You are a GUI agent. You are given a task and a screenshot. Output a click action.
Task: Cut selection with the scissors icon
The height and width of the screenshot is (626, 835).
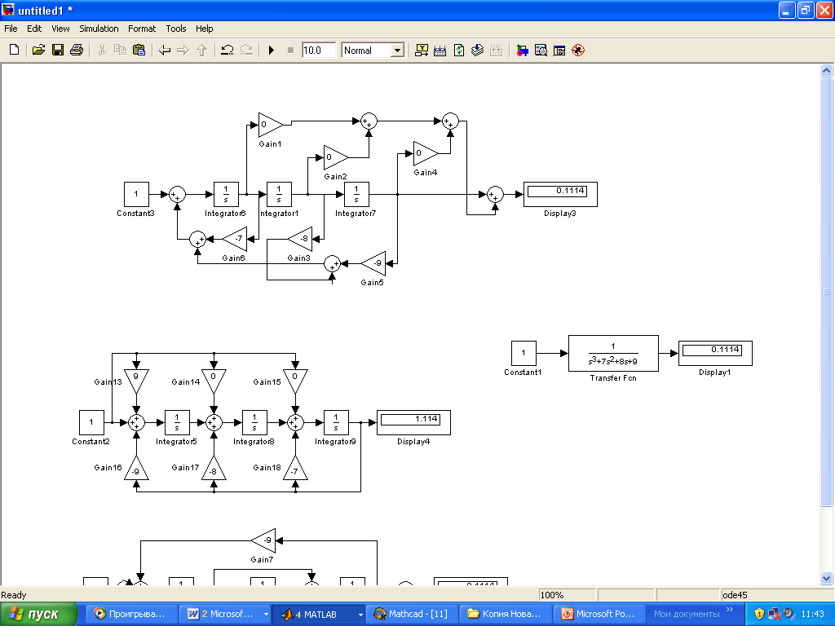[x=102, y=50]
